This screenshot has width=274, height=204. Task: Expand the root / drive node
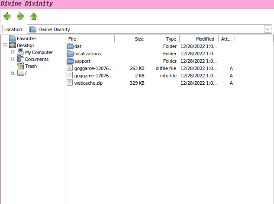(x=13, y=73)
